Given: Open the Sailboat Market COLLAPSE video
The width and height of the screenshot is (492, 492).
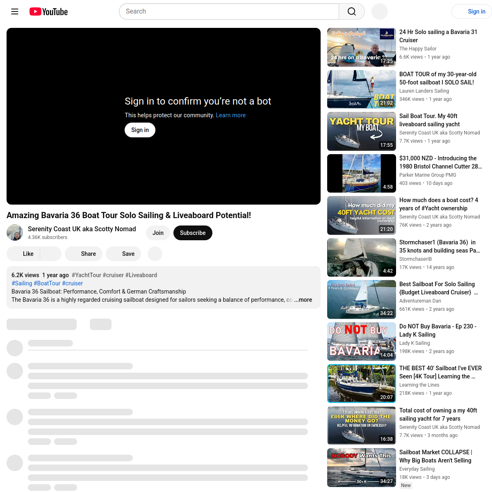Looking at the screenshot, I should click(361, 467).
